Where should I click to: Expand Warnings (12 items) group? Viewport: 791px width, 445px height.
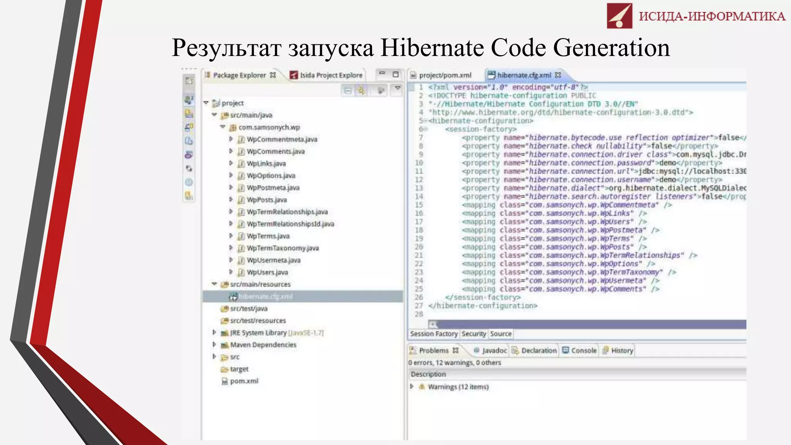(x=412, y=386)
